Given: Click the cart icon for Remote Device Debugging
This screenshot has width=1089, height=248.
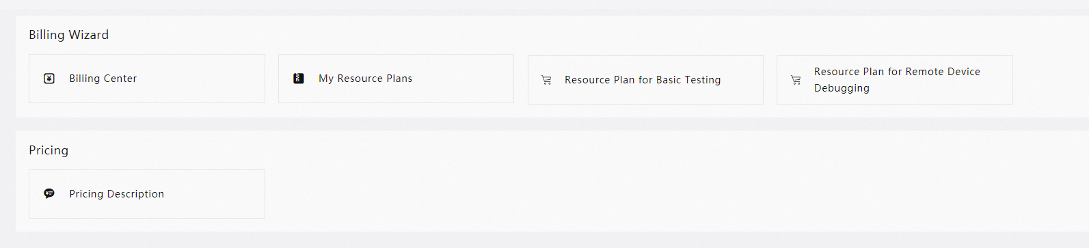Looking at the screenshot, I should 796,80.
